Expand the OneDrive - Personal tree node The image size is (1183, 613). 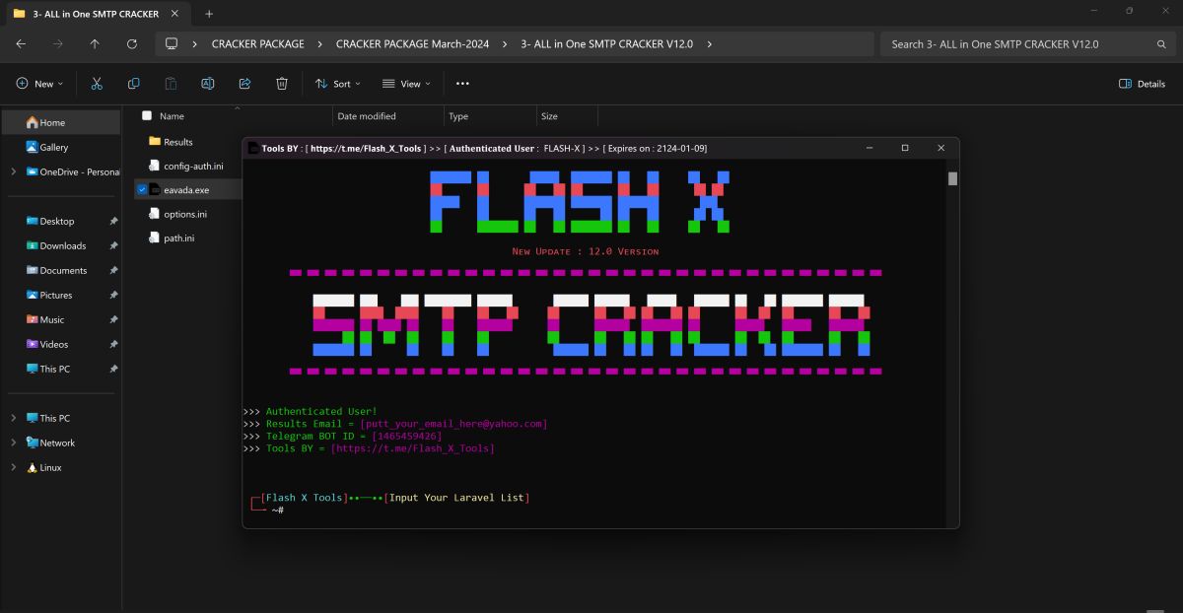coord(13,171)
